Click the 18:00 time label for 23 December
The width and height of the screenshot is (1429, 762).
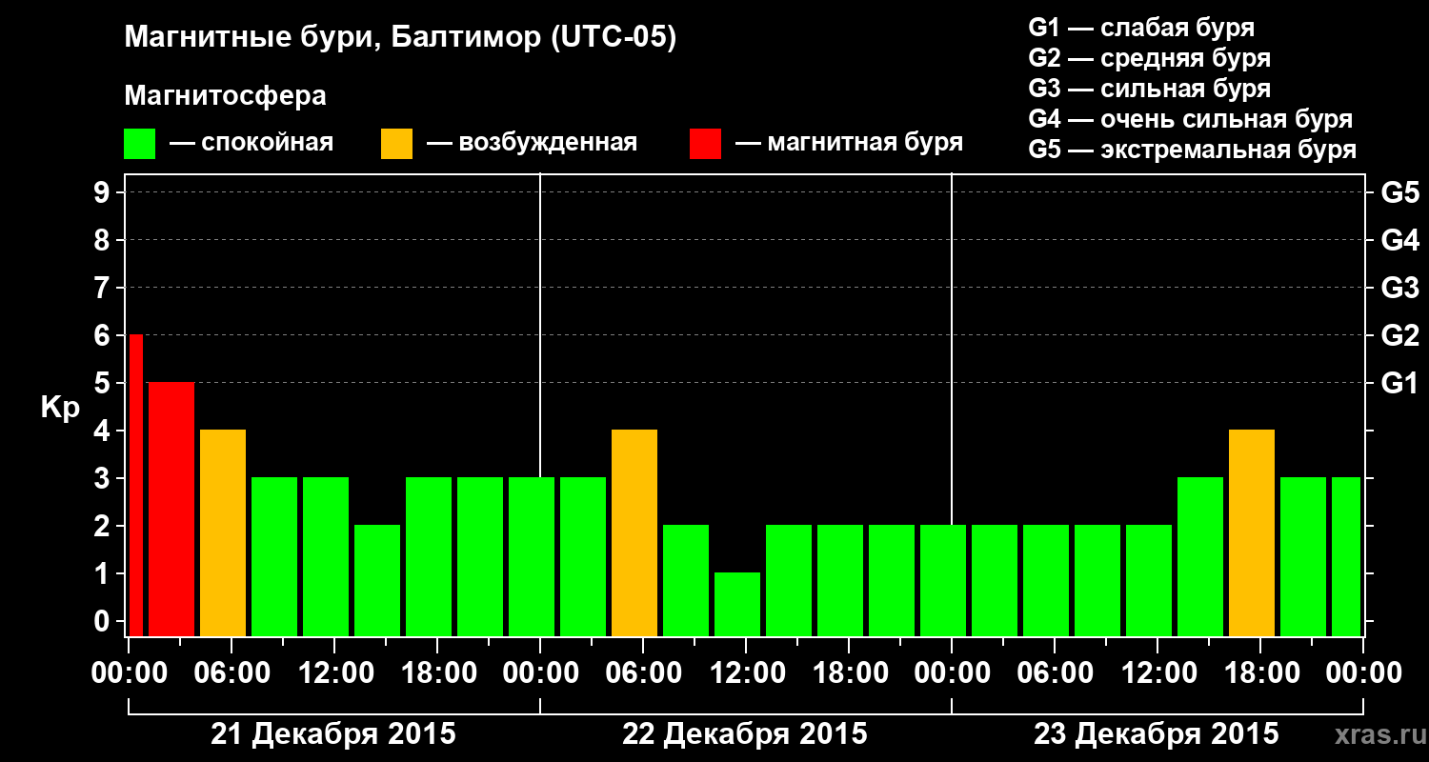point(1260,673)
